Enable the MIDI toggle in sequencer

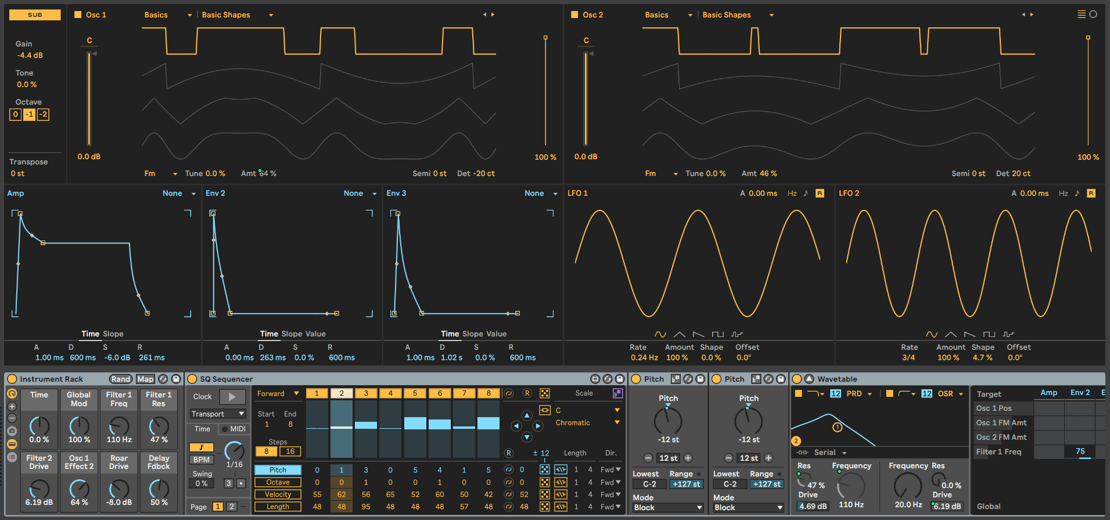coord(234,429)
